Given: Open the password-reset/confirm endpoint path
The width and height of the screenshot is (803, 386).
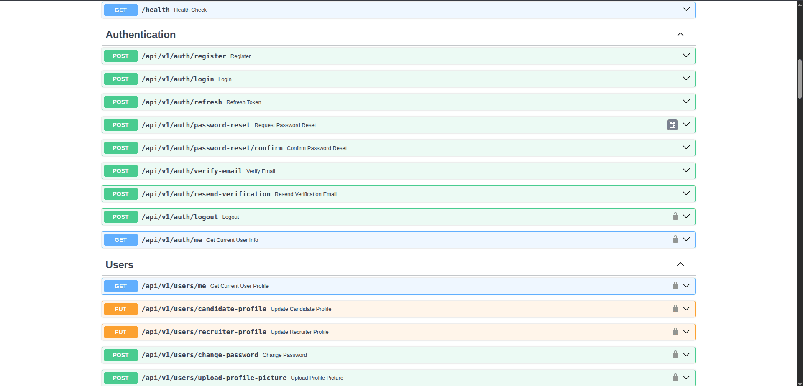Looking at the screenshot, I should [x=212, y=148].
